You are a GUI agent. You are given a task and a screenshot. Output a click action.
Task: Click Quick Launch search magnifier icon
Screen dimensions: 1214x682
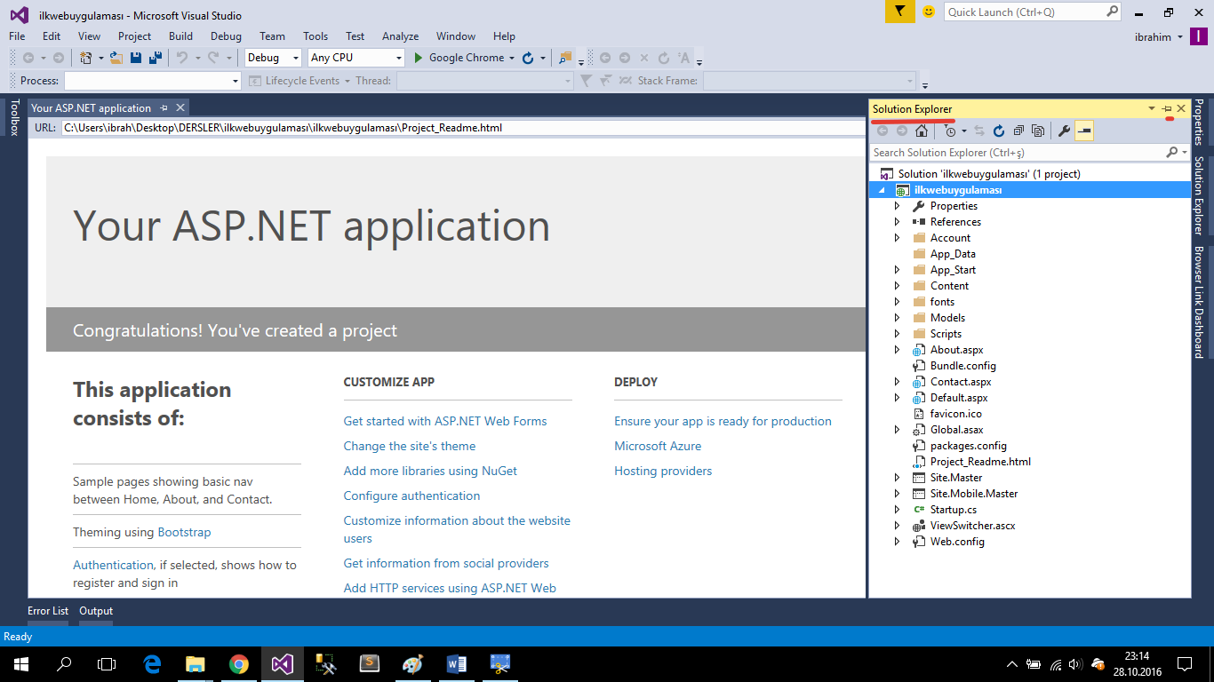(x=1113, y=12)
